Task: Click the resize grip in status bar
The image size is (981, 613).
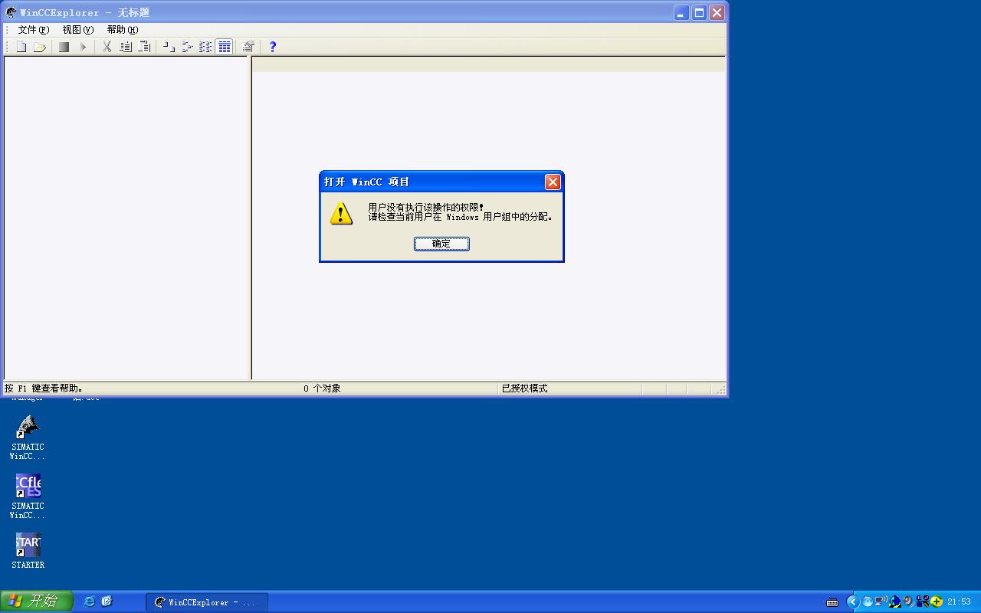Action: click(x=720, y=389)
